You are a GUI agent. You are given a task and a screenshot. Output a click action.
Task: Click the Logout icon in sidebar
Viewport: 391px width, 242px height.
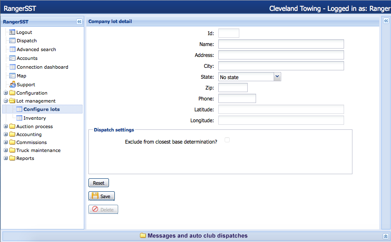click(12, 32)
